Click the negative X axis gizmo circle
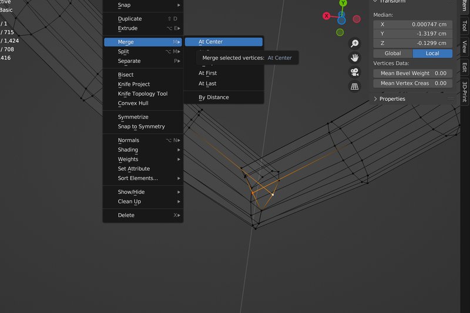470x313 pixels. pyautogui.click(x=357, y=19)
